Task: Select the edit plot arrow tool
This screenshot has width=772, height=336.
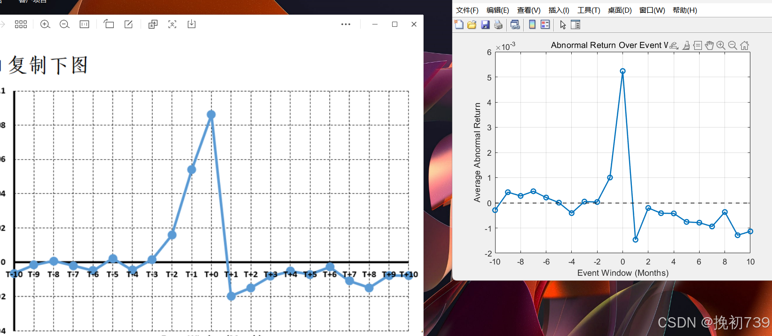Action: [x=563, y=24]
